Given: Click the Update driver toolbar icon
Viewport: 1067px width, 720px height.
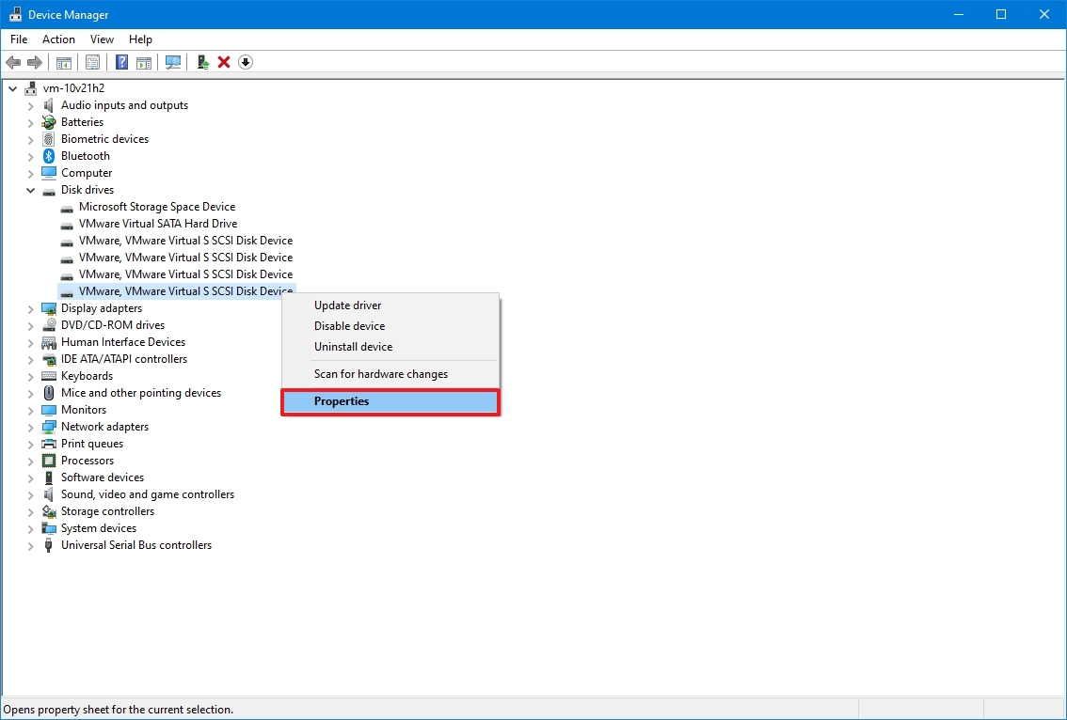Looking at the screenshot, I should click(202, 62).
